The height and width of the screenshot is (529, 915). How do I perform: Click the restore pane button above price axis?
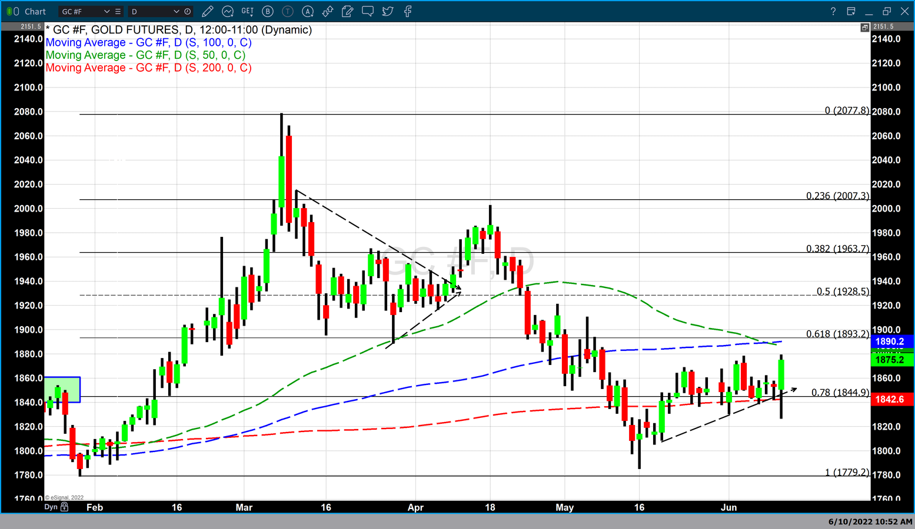[864, 28]
